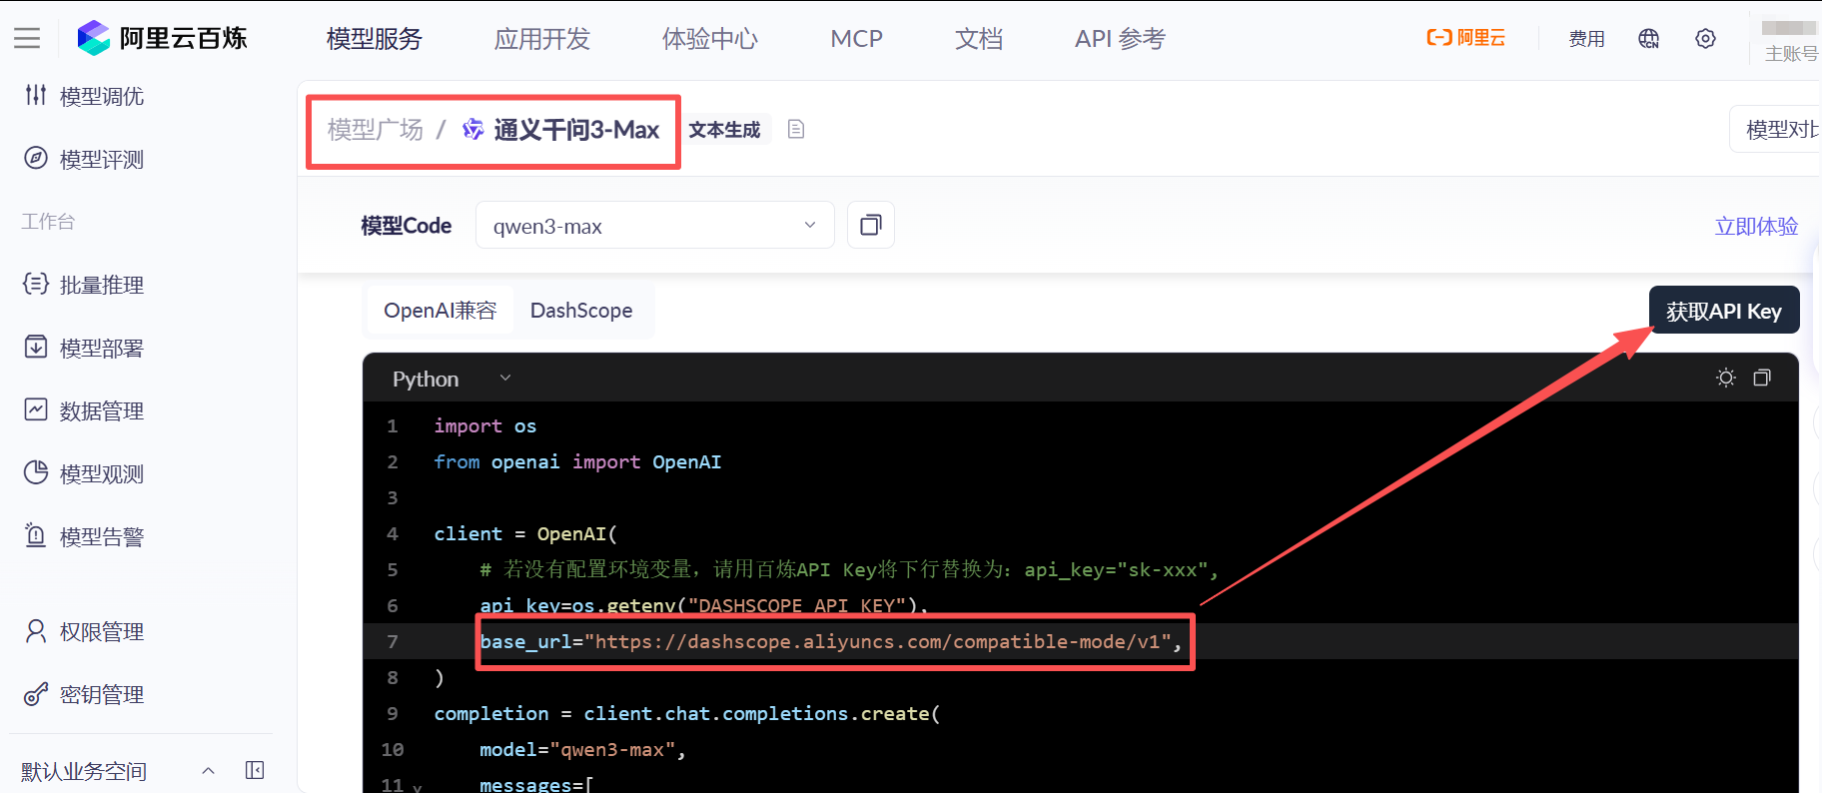Click the Qwen icon in breadcrumb

tap(473, 129)
